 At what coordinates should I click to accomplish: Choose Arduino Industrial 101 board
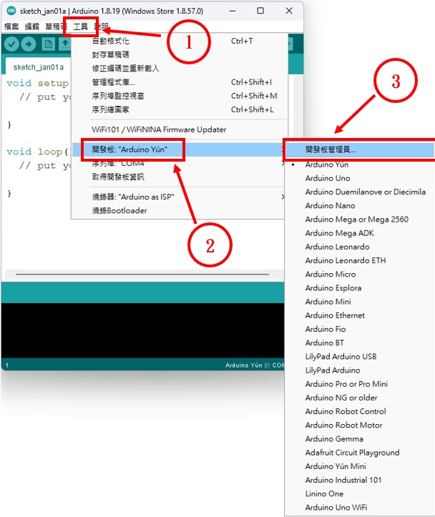click(360, 480)
